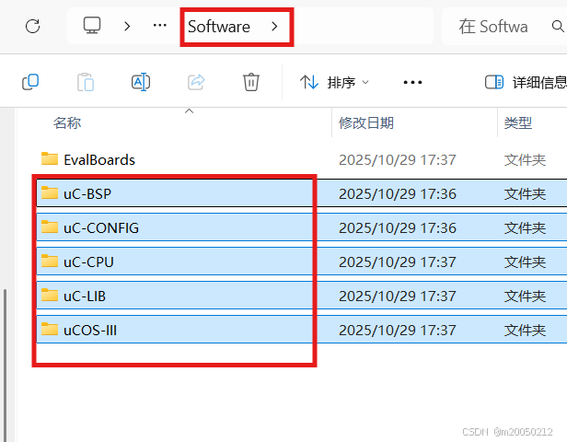Sort by the 名称 column header
The image size is (567, 442).
pyautogui.click(x=67, y=123)
